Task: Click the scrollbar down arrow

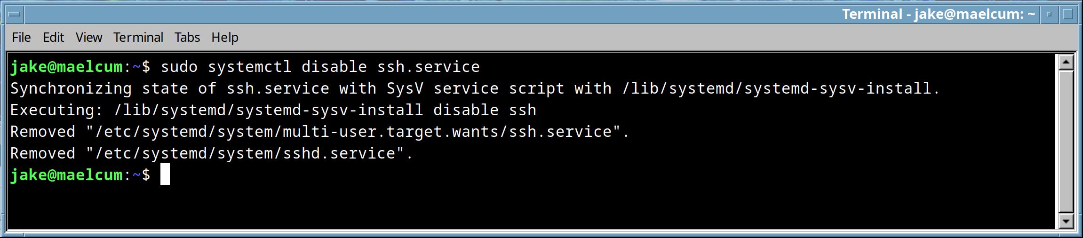Action: 1065,221
